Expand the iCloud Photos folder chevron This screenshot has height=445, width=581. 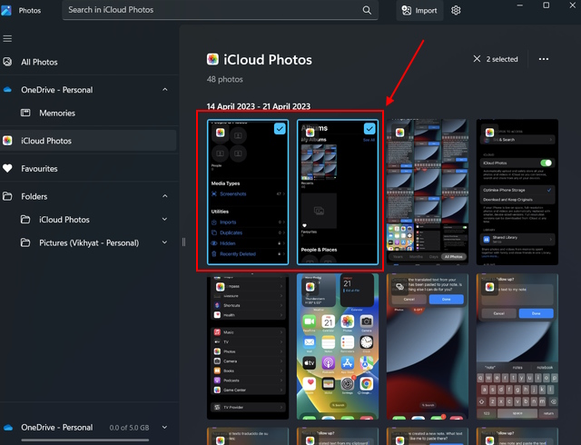[165, 219]
